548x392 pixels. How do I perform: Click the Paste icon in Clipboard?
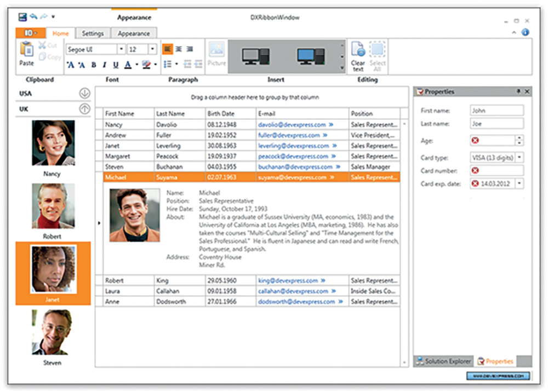pos(26,50)
